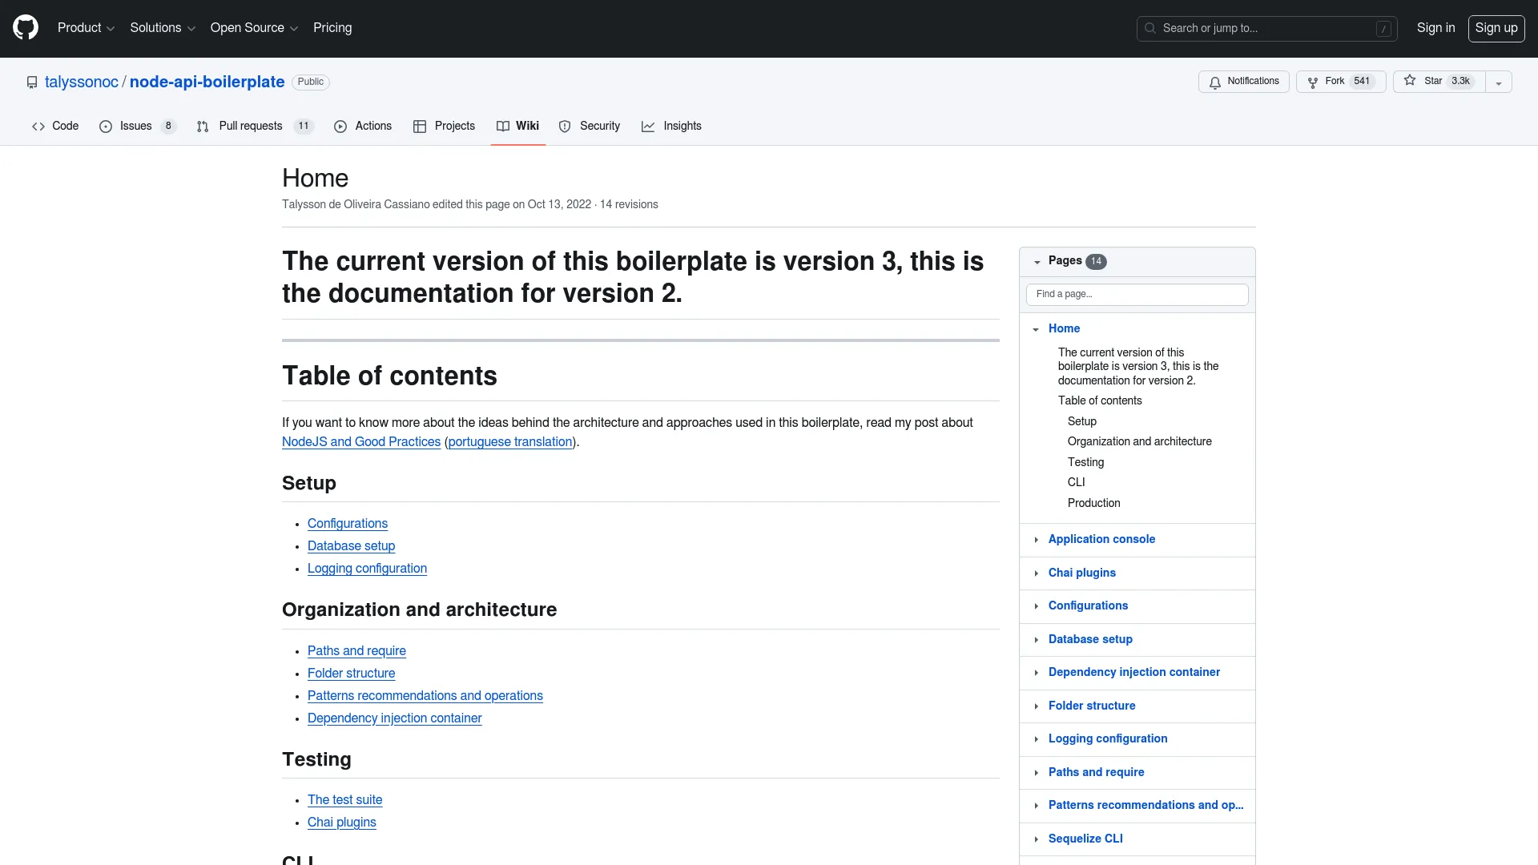Jump to Setup section in sidebar

click(1081, 422)
